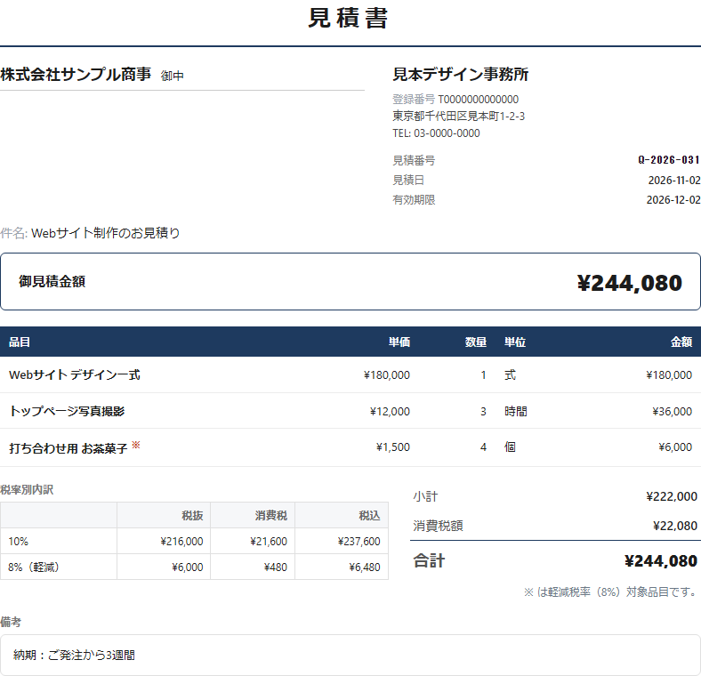The image size is (701, 676).
Task: Select subject Webサイト制作のお見積り
Action: coord(106,233)
